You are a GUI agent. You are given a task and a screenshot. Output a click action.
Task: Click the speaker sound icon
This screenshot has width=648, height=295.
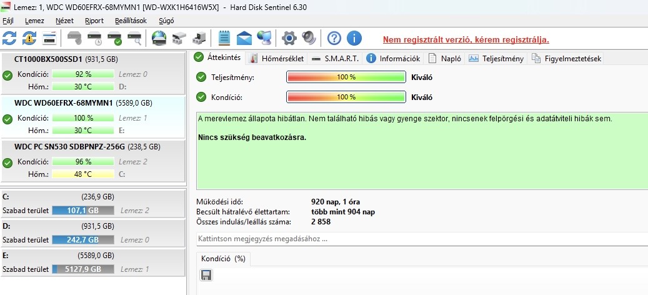[x=309, y=38]
